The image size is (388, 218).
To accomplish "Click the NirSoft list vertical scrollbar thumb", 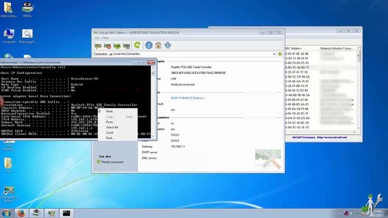I will click(x=358, y=56).
